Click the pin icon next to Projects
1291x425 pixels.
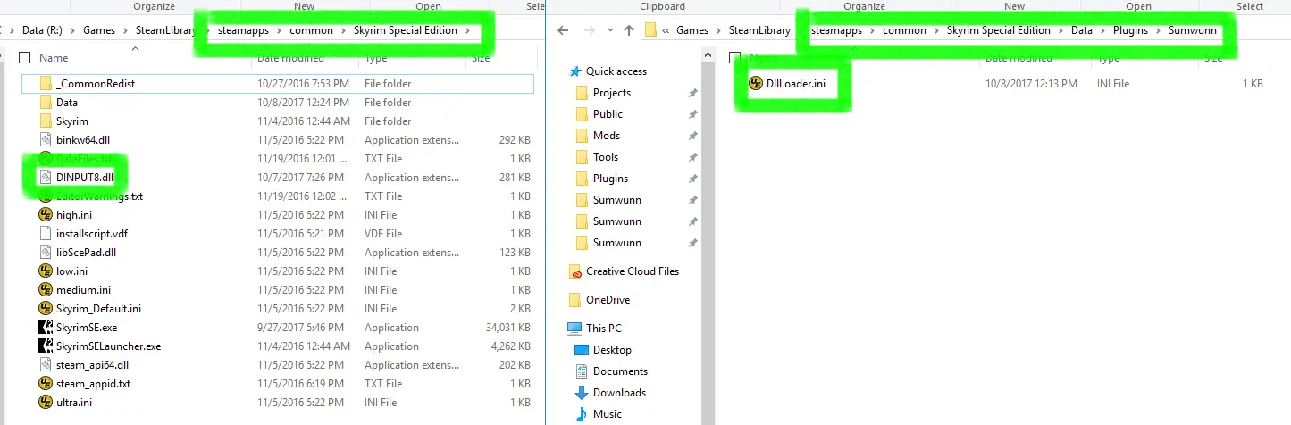tap(692, 93)
